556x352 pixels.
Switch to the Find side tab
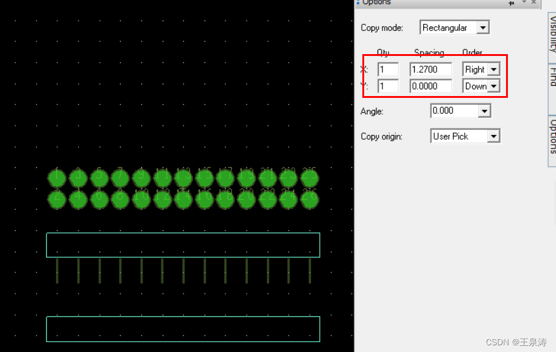tap(552, 79)
